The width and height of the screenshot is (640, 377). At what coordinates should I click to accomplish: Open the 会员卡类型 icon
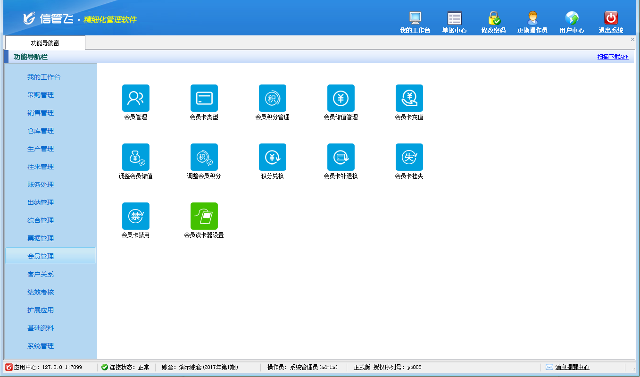click(204, 98)
